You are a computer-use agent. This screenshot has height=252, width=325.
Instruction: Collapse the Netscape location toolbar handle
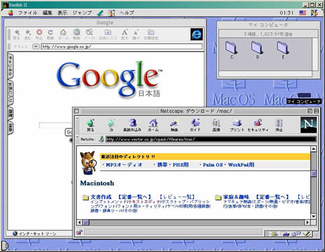[77, 139]
